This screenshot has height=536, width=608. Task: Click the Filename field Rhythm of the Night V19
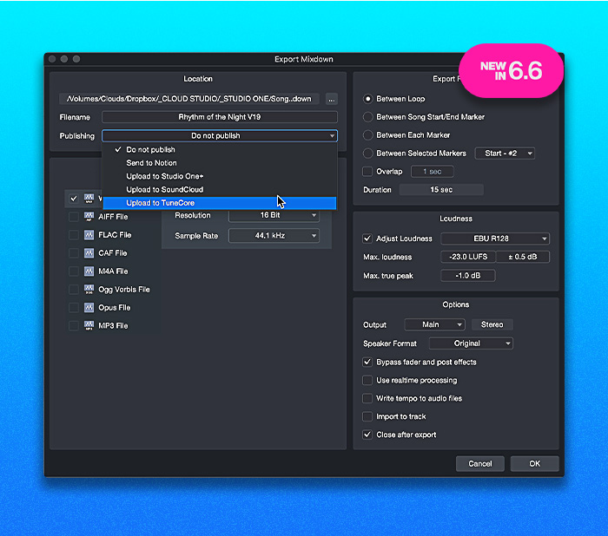(x=220, y=117)
